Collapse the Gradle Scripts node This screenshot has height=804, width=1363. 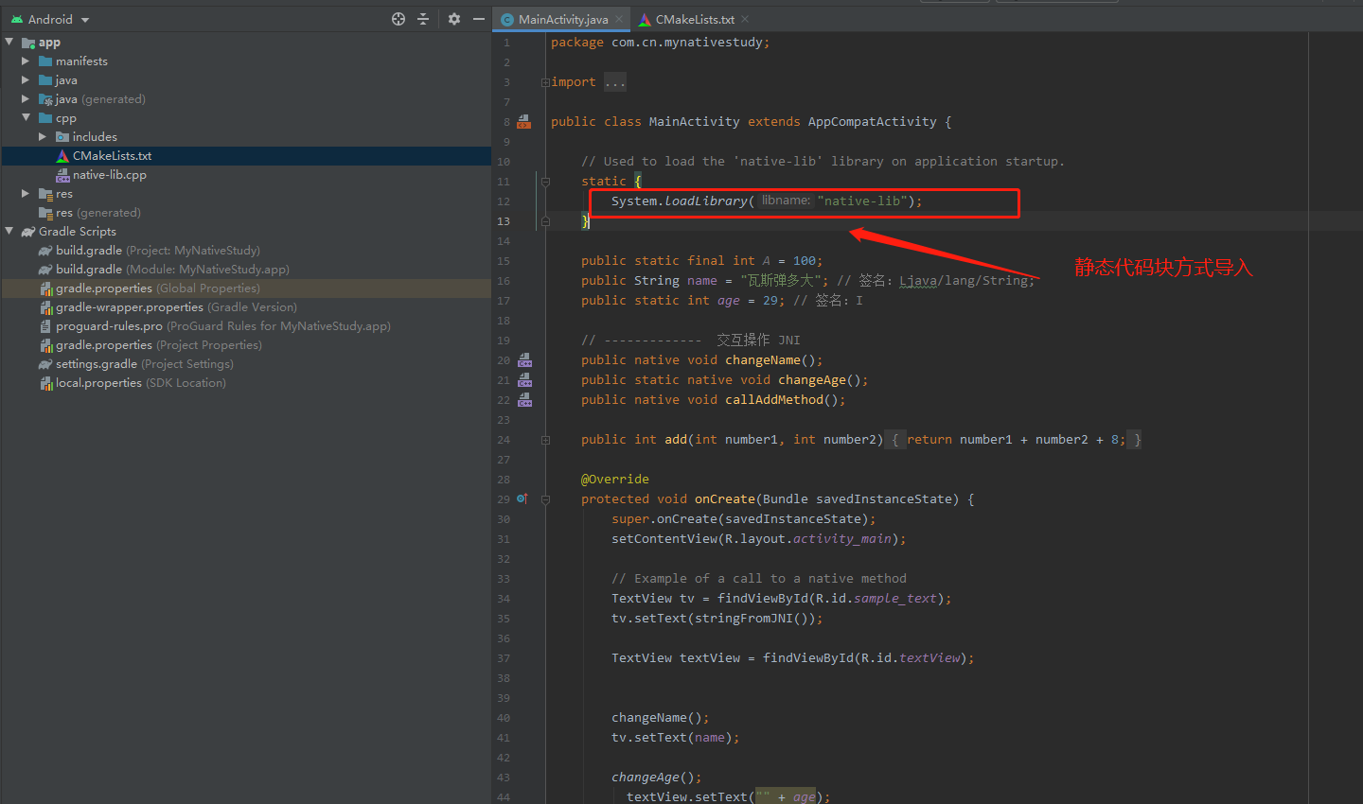pyautogui.click(x=9, y=231)
